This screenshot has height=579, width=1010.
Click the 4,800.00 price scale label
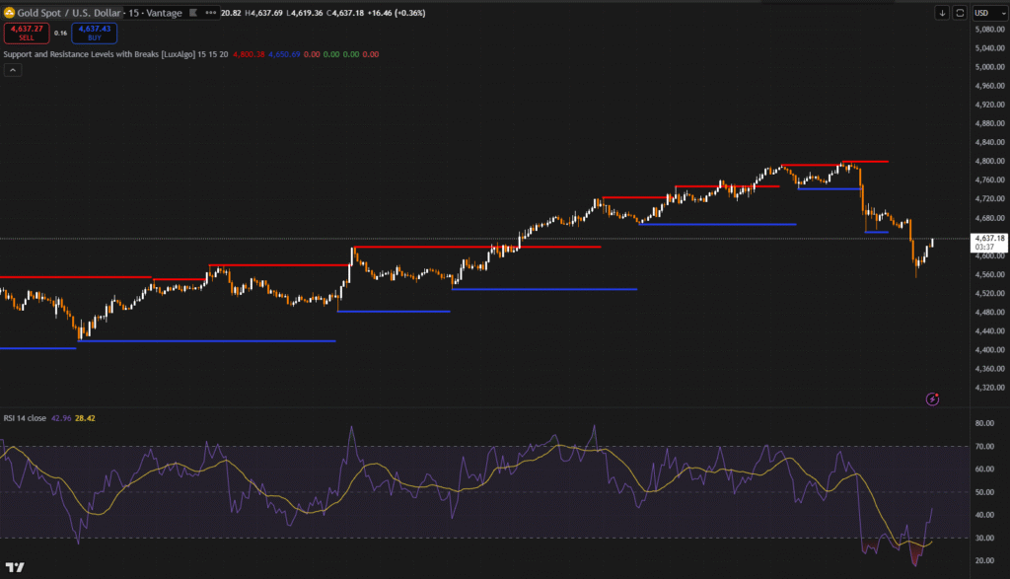coord(990,161)
